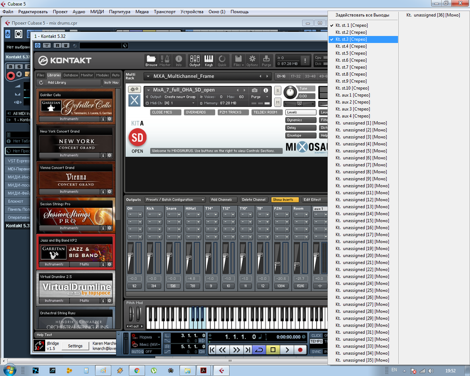This screenshot has height=376, width=470.
Task: Click the snapshot camera icon
Action: [x=254, y=90]
